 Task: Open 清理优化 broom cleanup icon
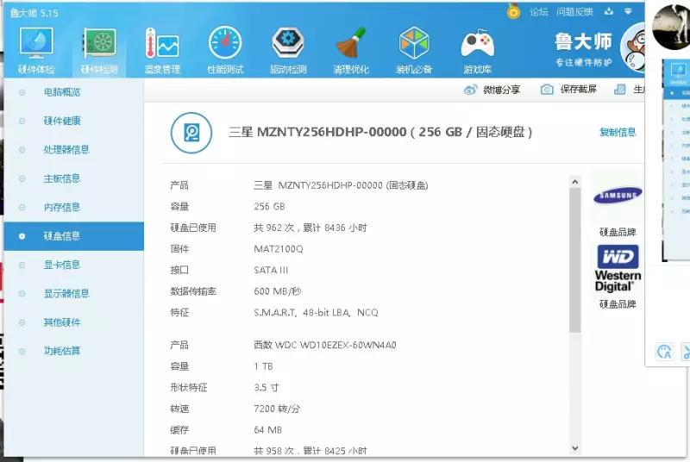click(x=351, y=43)
